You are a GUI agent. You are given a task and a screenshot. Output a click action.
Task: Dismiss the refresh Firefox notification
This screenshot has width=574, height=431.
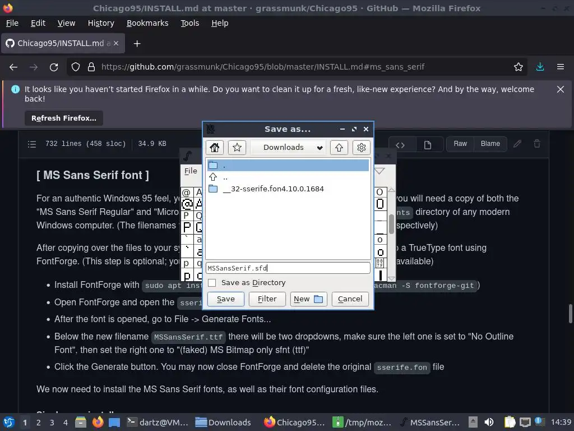tap(561, 89)
